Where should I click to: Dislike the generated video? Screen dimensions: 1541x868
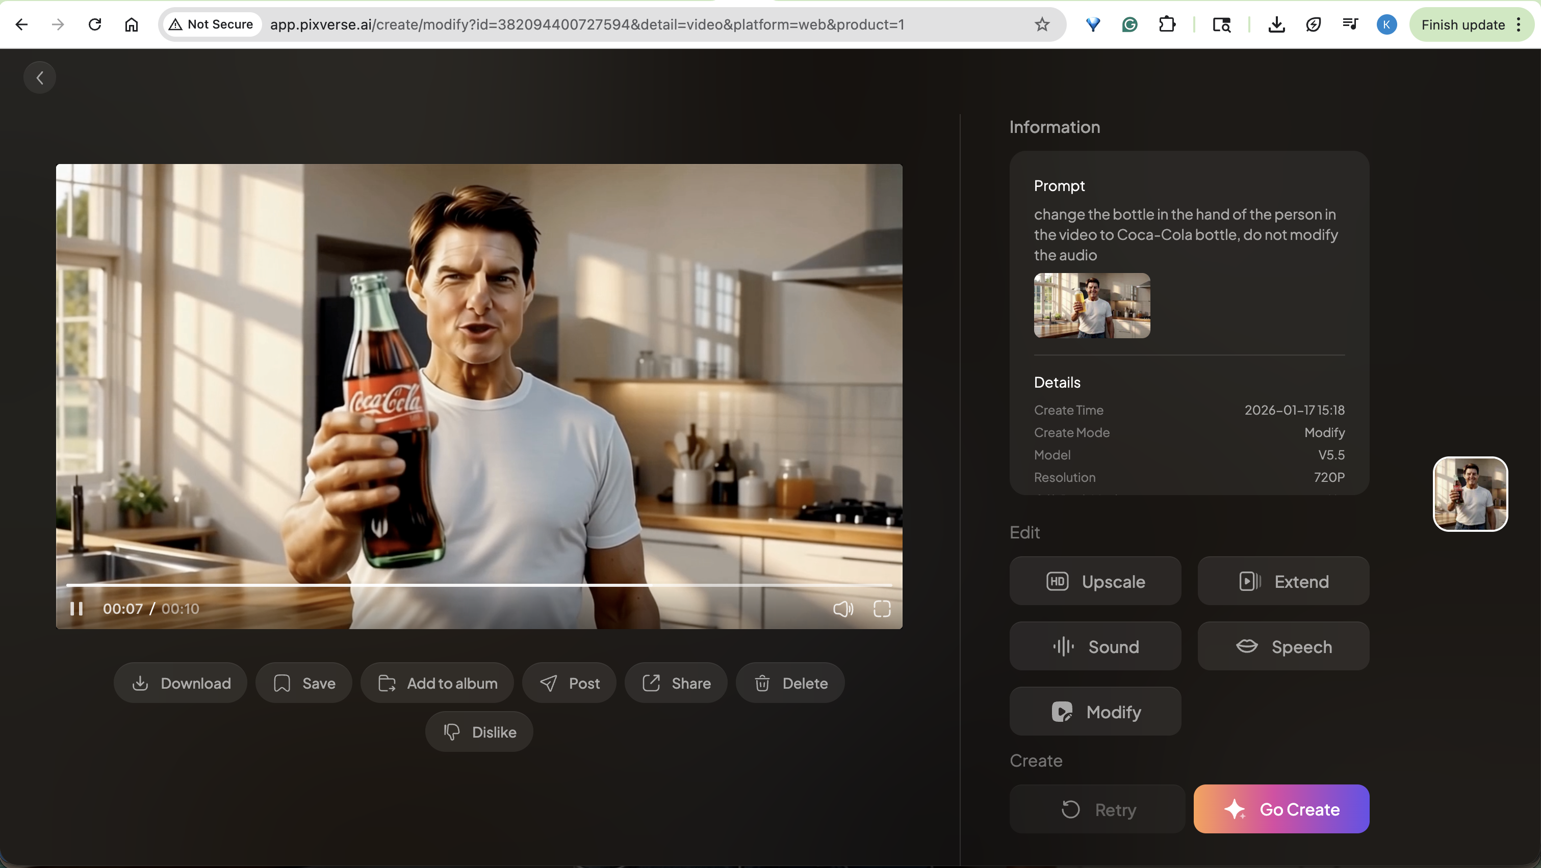click(x=479, y=732)
